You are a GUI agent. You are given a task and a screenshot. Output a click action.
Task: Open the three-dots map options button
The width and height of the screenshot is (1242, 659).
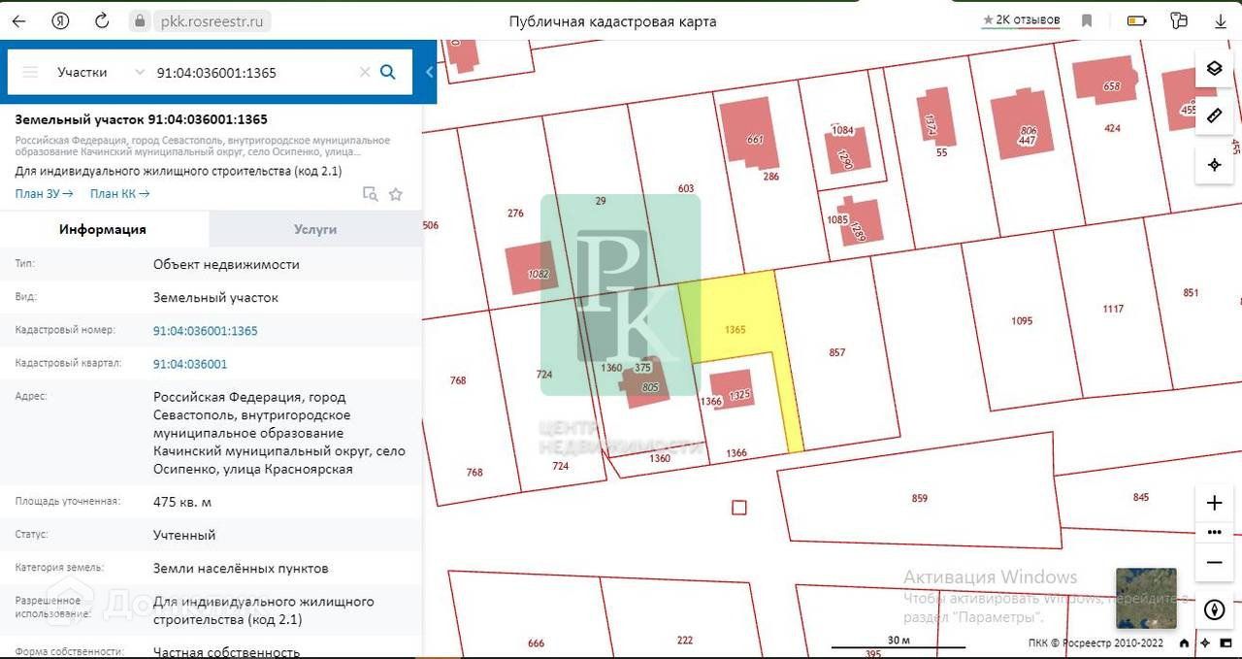1213,532
